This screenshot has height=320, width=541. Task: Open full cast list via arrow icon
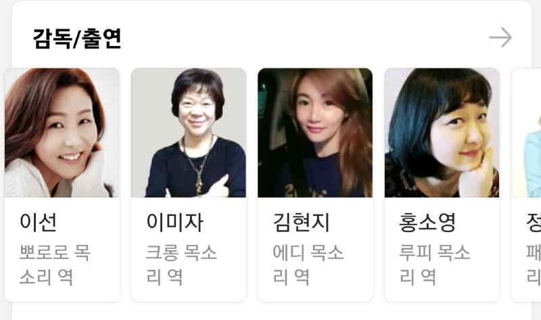coord(500,37)
